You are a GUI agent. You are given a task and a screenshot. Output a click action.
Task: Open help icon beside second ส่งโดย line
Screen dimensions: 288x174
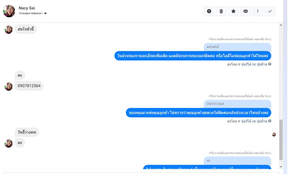click(x=270, y=121)
